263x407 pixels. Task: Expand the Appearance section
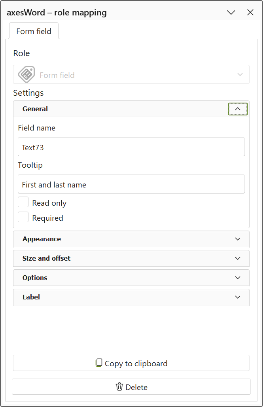point(238,239)
